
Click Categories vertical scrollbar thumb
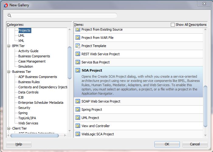click(70, 63)
